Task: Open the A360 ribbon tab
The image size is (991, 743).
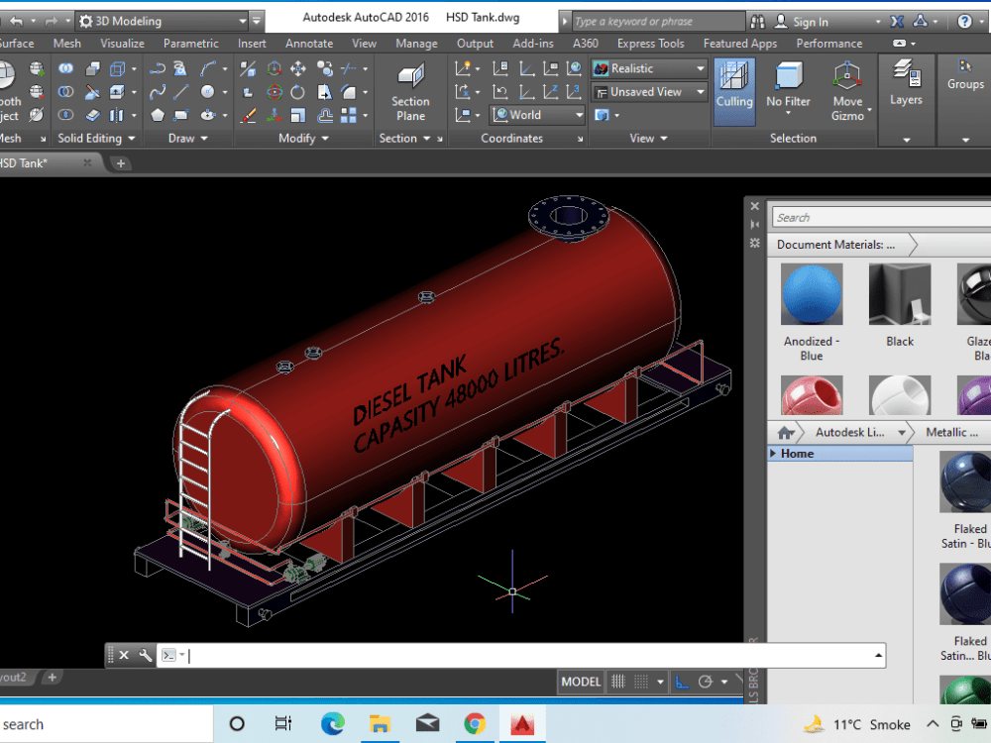Action: click(x=586, y=43)
